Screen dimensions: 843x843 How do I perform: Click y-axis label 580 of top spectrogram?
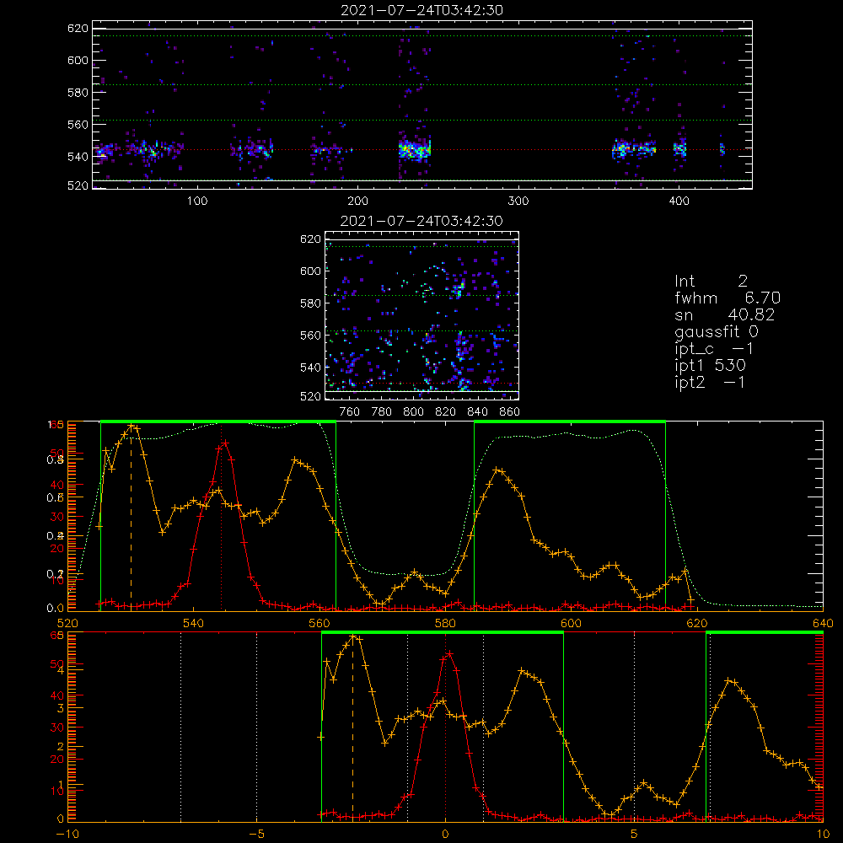click(78, 93)
